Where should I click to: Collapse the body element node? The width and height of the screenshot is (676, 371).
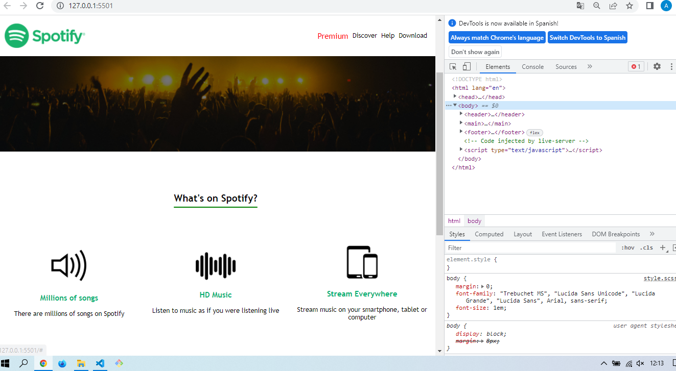pyautogui.click(x=455, y=105)
